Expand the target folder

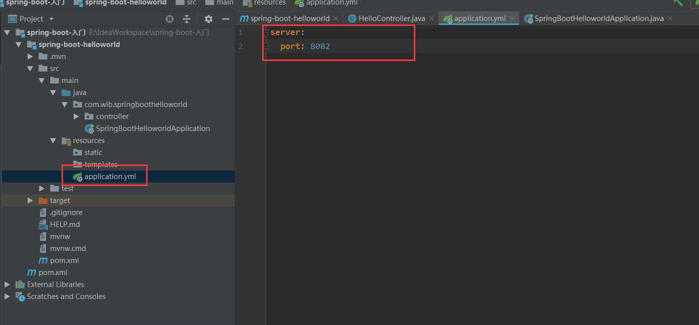(x=31, y=200)
